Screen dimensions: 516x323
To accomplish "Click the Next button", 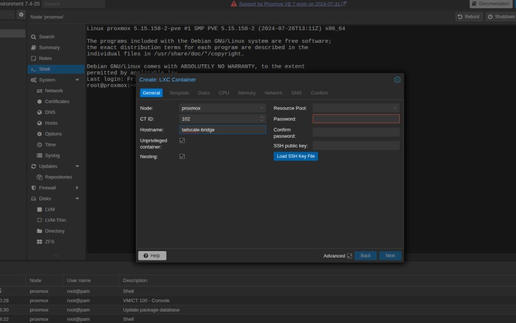I will coord(390,256).
